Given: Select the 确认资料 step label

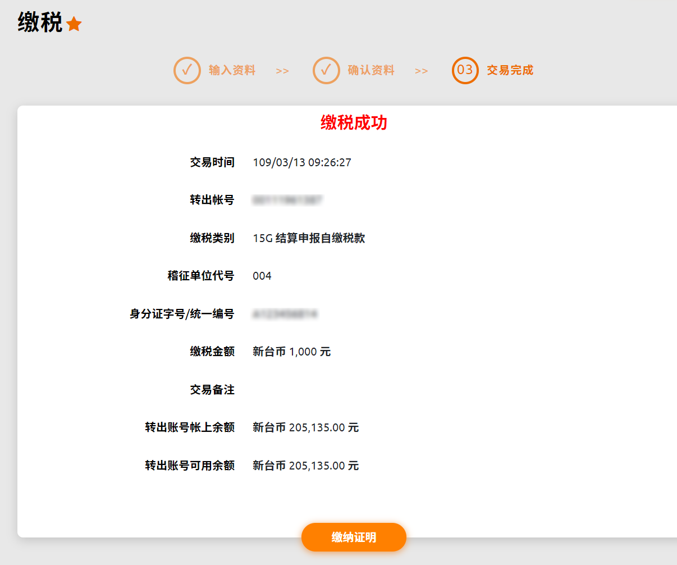Looking at the screenshot, I should (x=371, y=70).
